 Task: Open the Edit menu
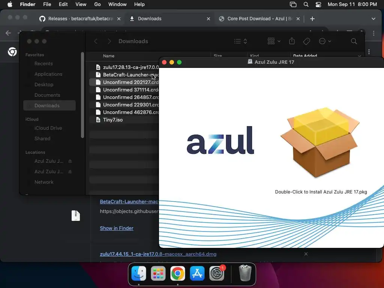tap(63, 4)
